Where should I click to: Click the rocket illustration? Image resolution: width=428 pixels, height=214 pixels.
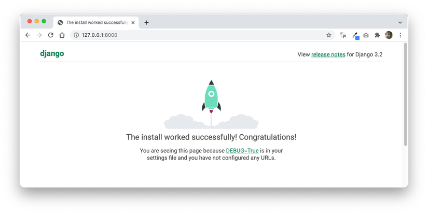[211, 105]
